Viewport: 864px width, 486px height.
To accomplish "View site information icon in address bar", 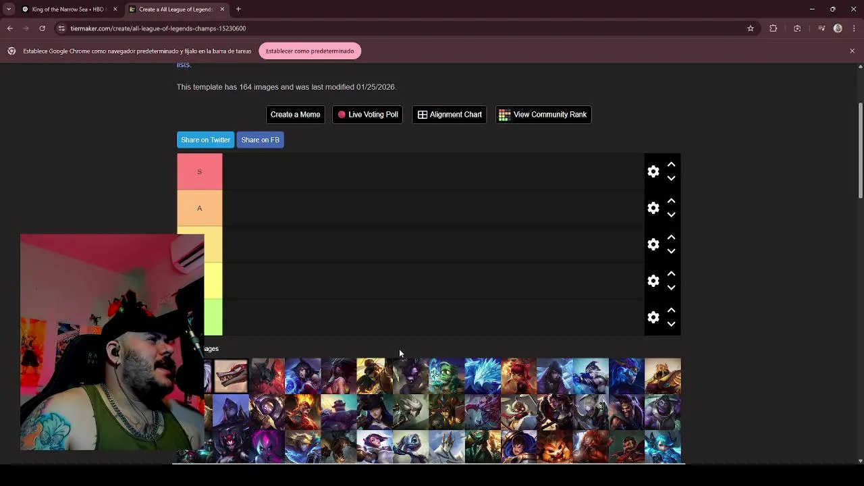I will click(x=61, y=28).
